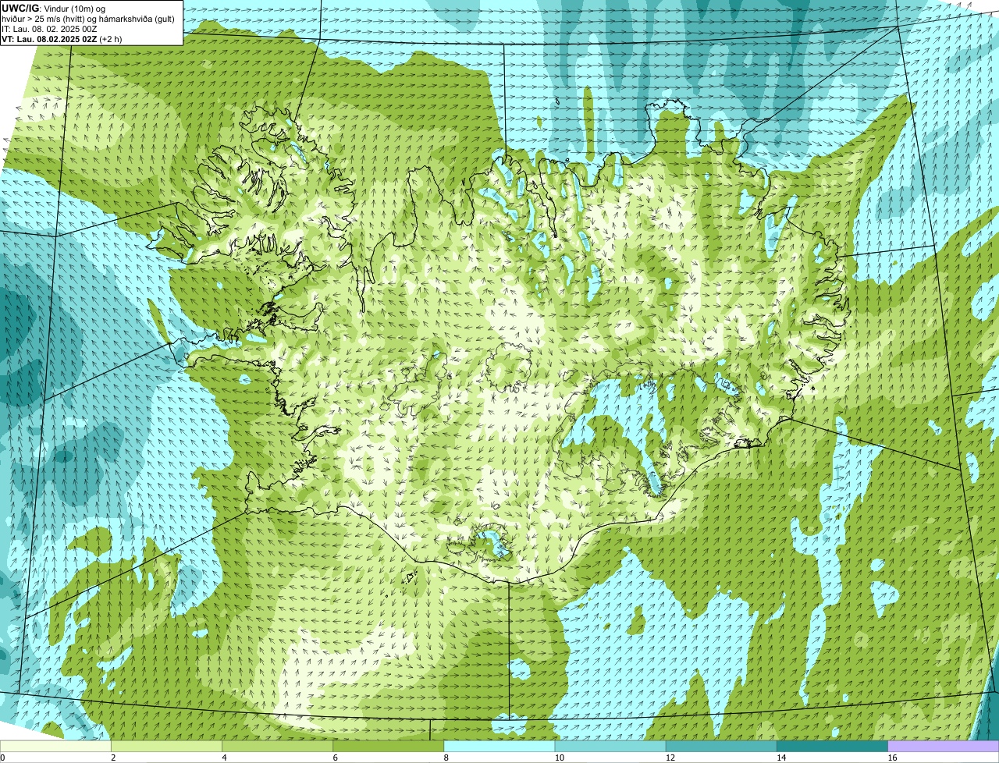
Task: Click the light cyan 8–10 m/s legend swatch
Action: click(x=499, y=746)
